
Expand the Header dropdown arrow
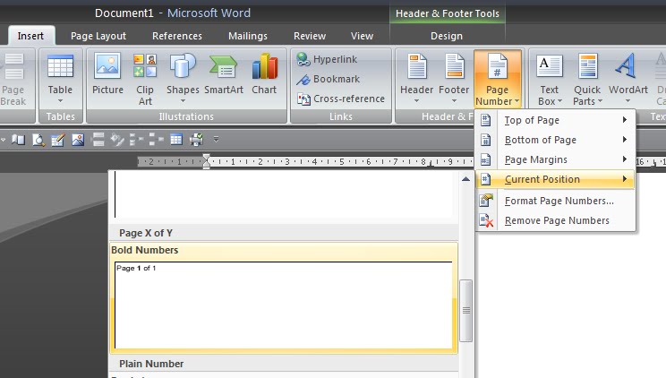pos(416,101)
